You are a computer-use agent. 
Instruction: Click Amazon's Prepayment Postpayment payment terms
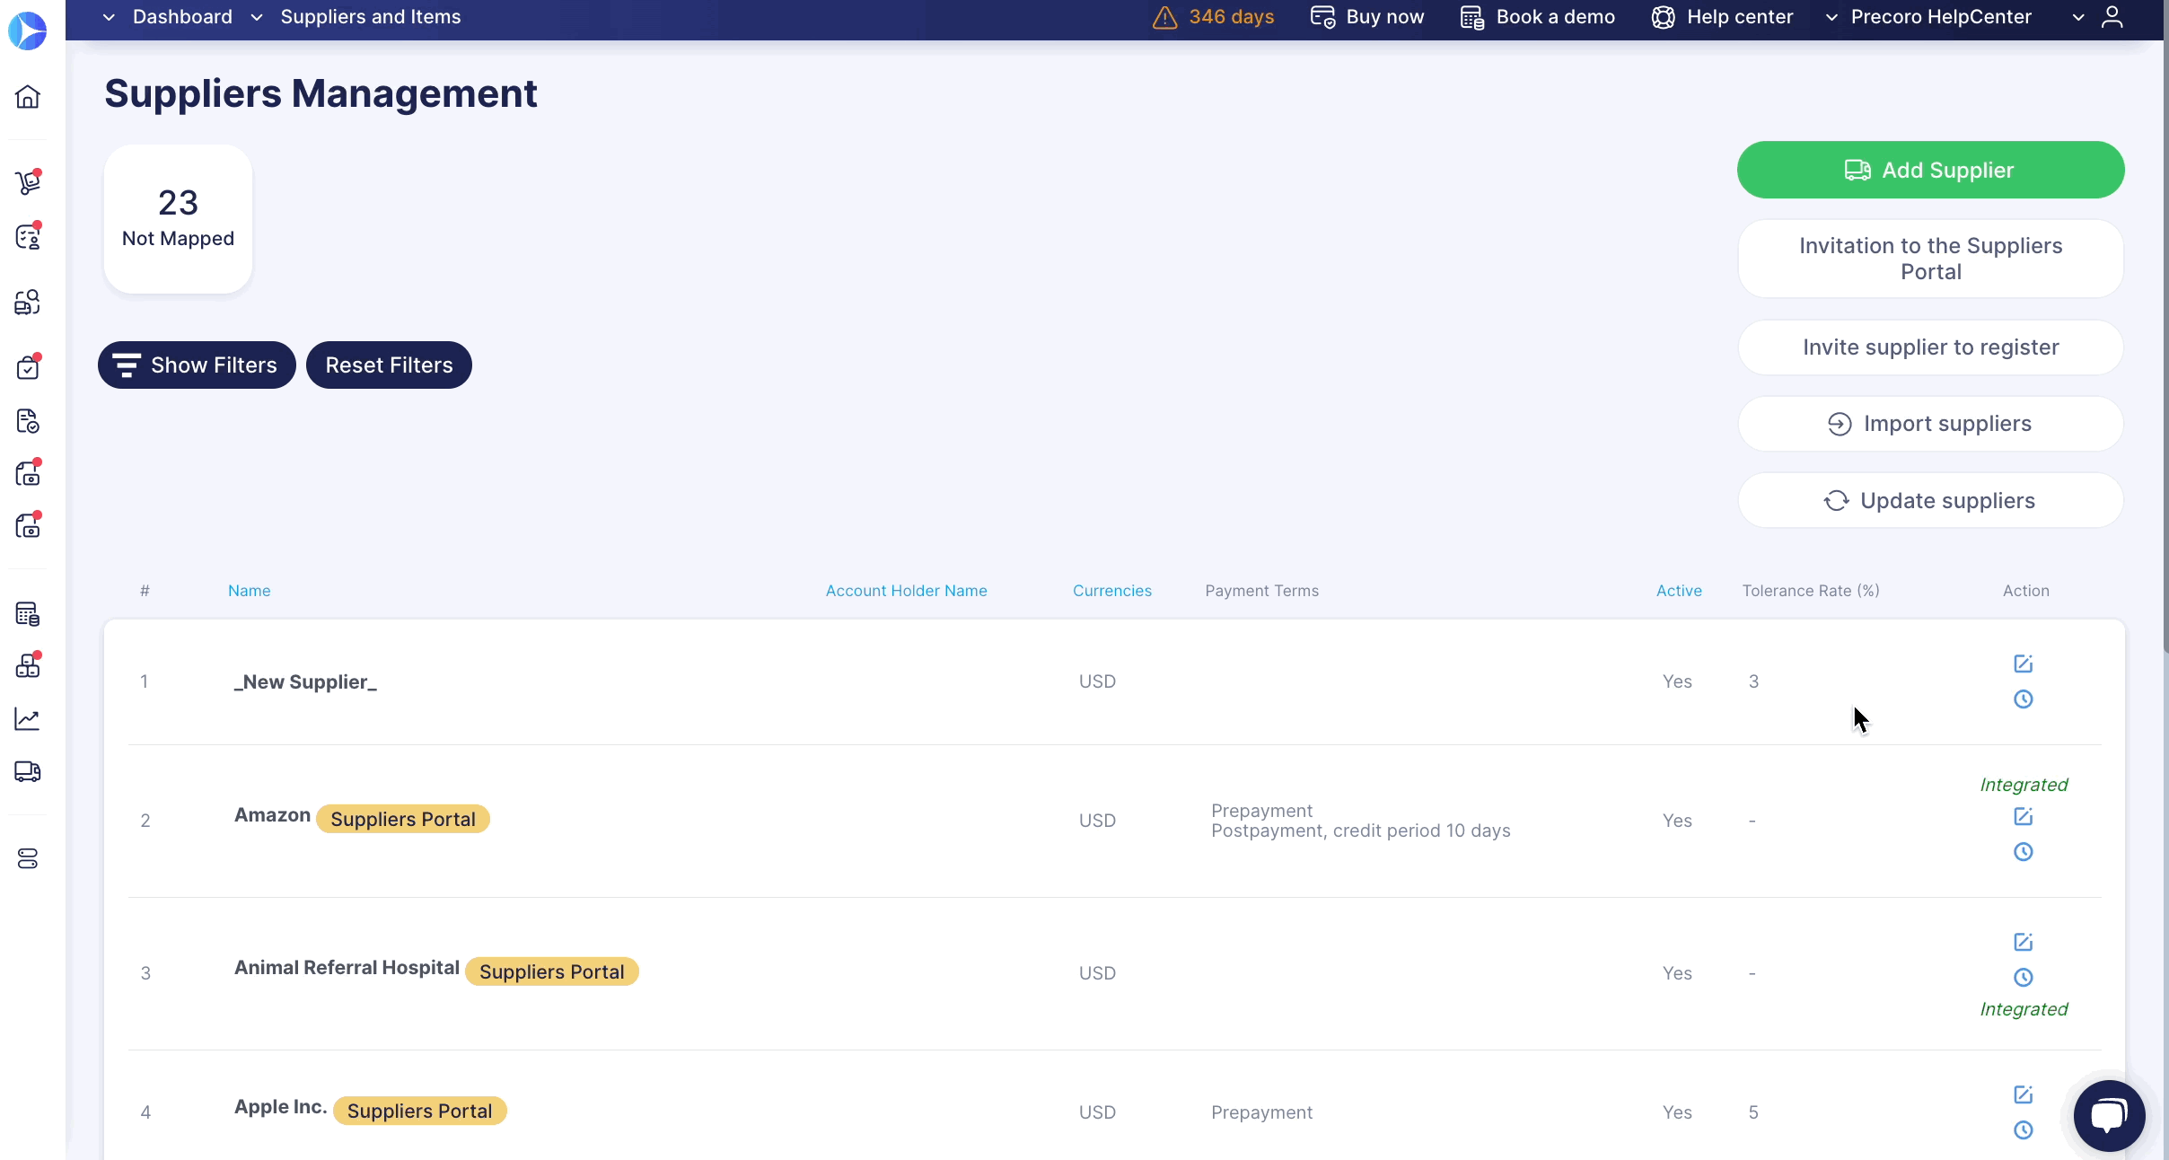coord(1360,821)
